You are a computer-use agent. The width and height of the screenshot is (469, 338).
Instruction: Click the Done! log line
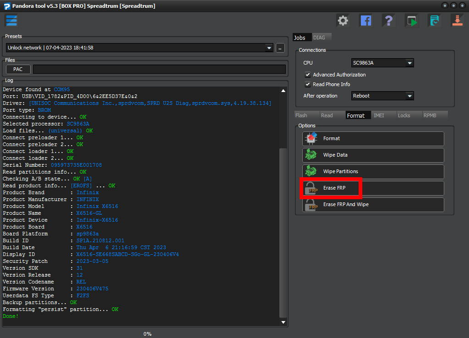click(x=11, y=316)
